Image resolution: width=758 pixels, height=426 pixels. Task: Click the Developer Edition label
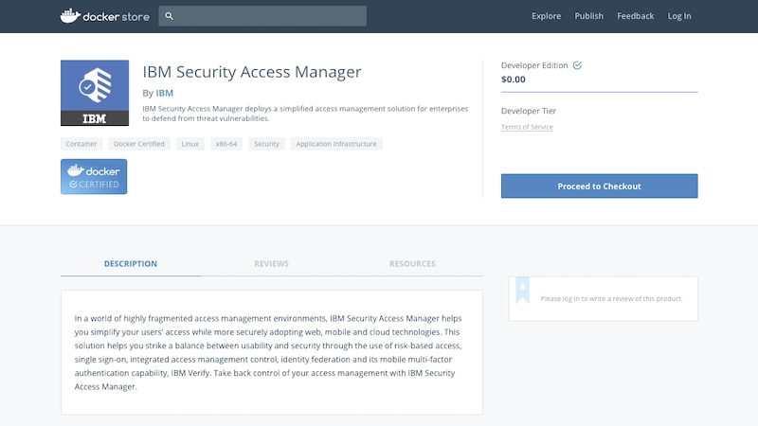click(x=534, y=65)
